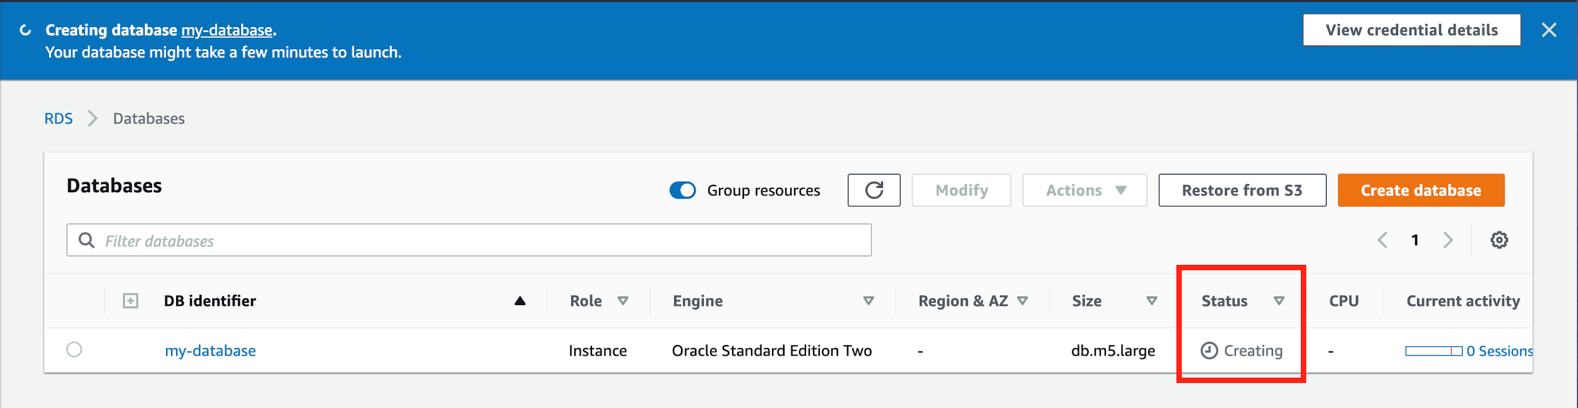Click the DB identifier column header
The width and height of the screenshot is (1578, 408).
coord(210,301)
